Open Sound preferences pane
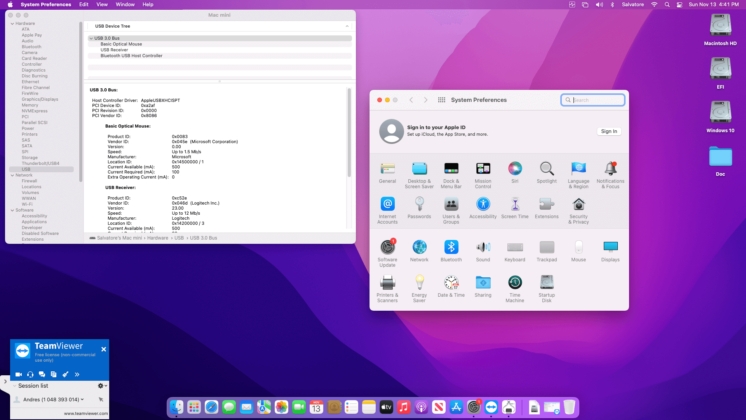 point(483,251)
